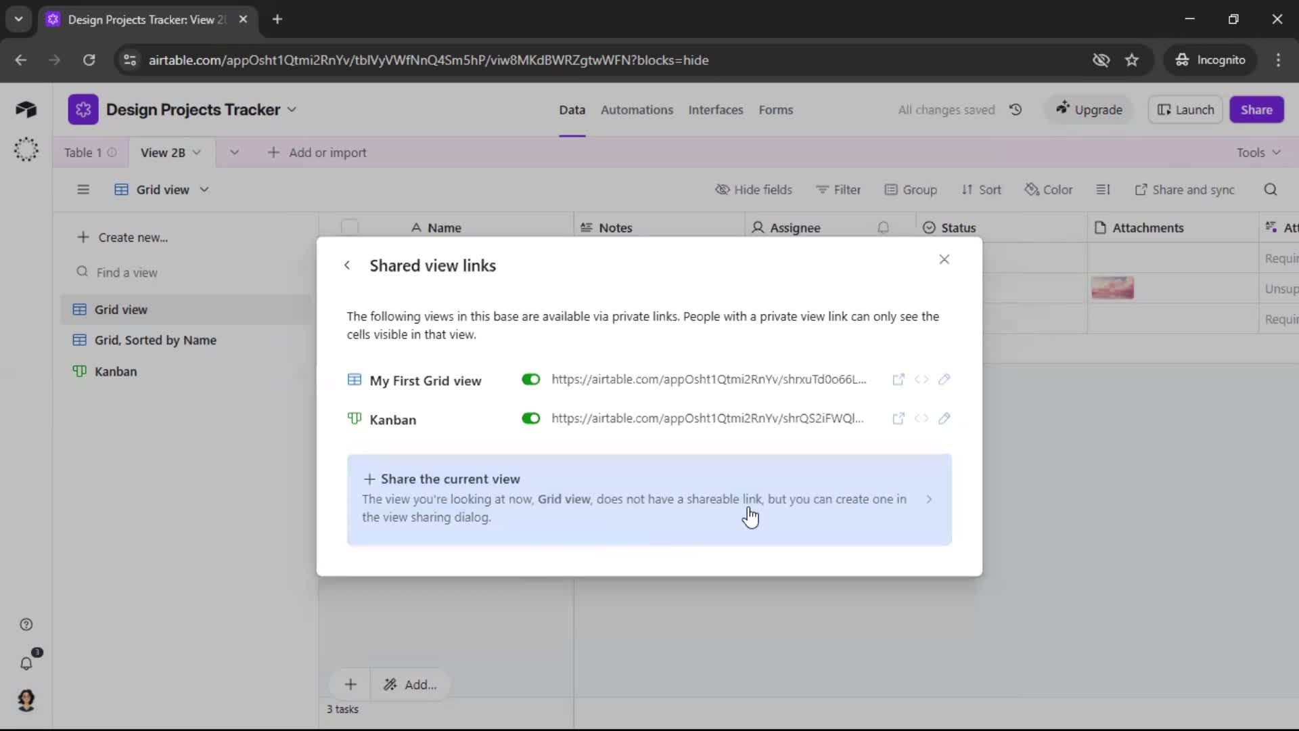
Task: Open Airtable home logo
Action: tap(26, 110)
